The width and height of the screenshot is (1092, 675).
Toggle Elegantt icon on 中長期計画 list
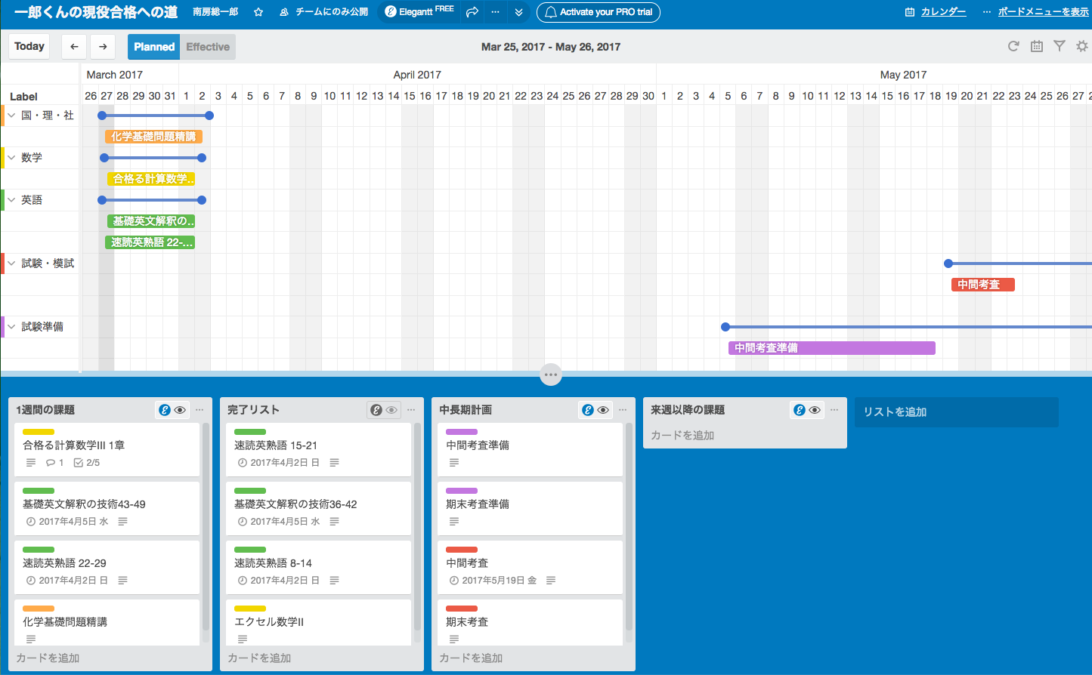click(x=587, y=410)
